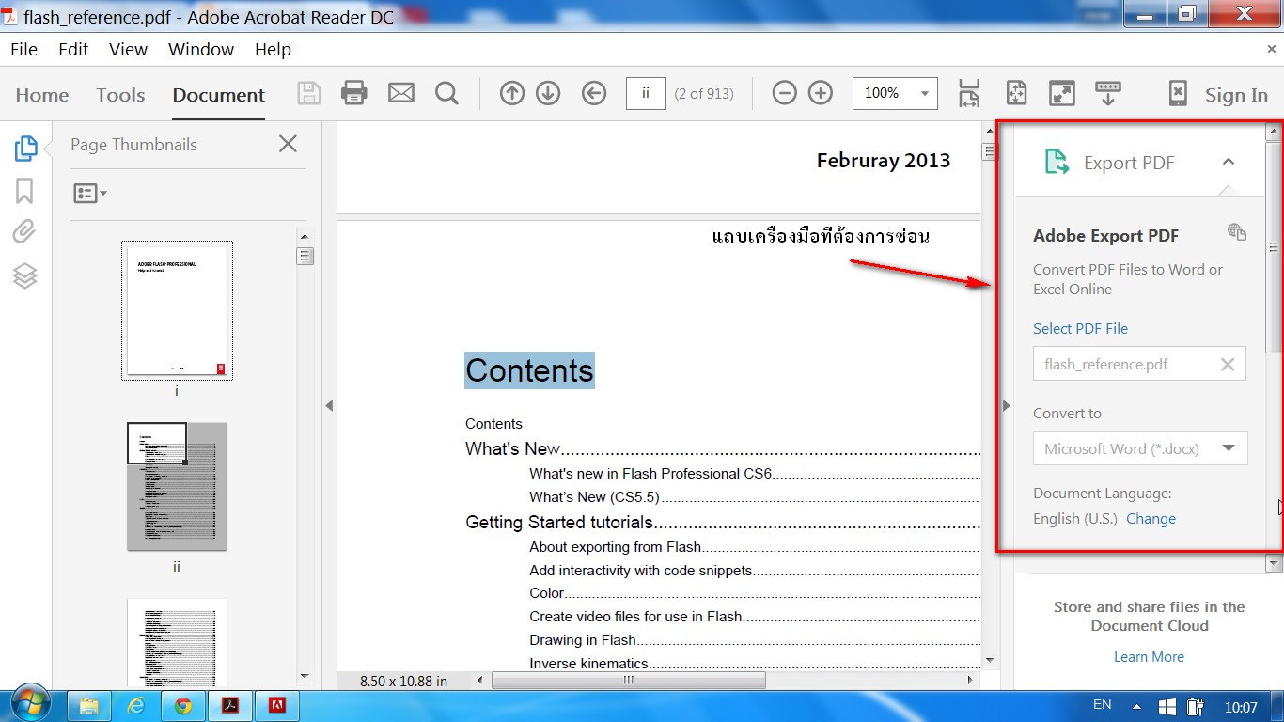
Task: Click the Select PDF File link
Action: point(1080,328)
